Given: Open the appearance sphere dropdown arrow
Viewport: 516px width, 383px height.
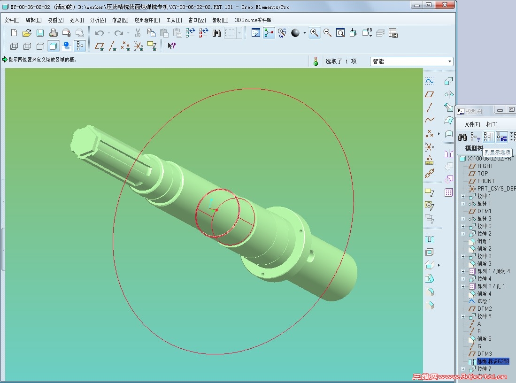Looking at the screenshot, I should pos(304,33).
